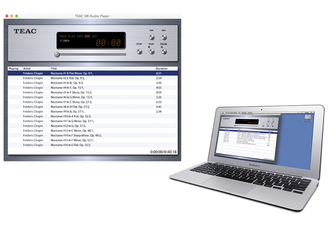
Task: Select Nocturne #8 In D Flat, Op. 27/2
Action: [93, 107]
